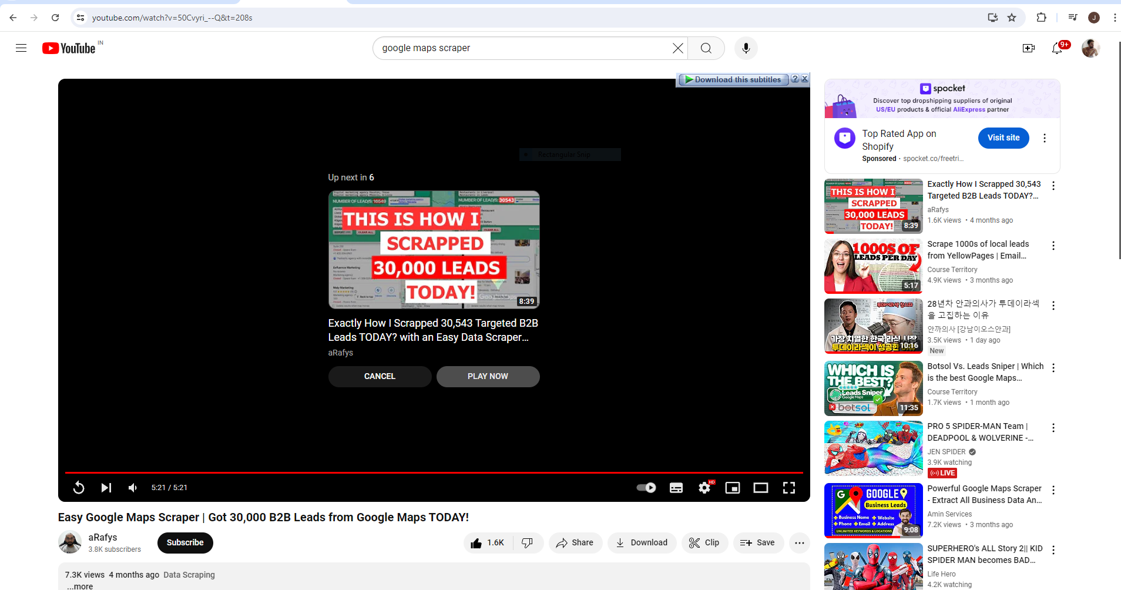Like the video (1.6K)
This screenshot has height=590, width=1121.
488,543
